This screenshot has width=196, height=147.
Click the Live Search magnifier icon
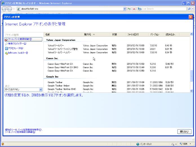(189, 9)
